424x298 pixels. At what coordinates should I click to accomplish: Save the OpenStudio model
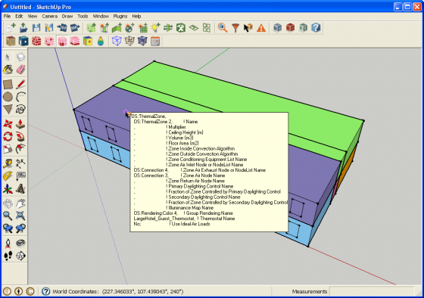point(36,27)
